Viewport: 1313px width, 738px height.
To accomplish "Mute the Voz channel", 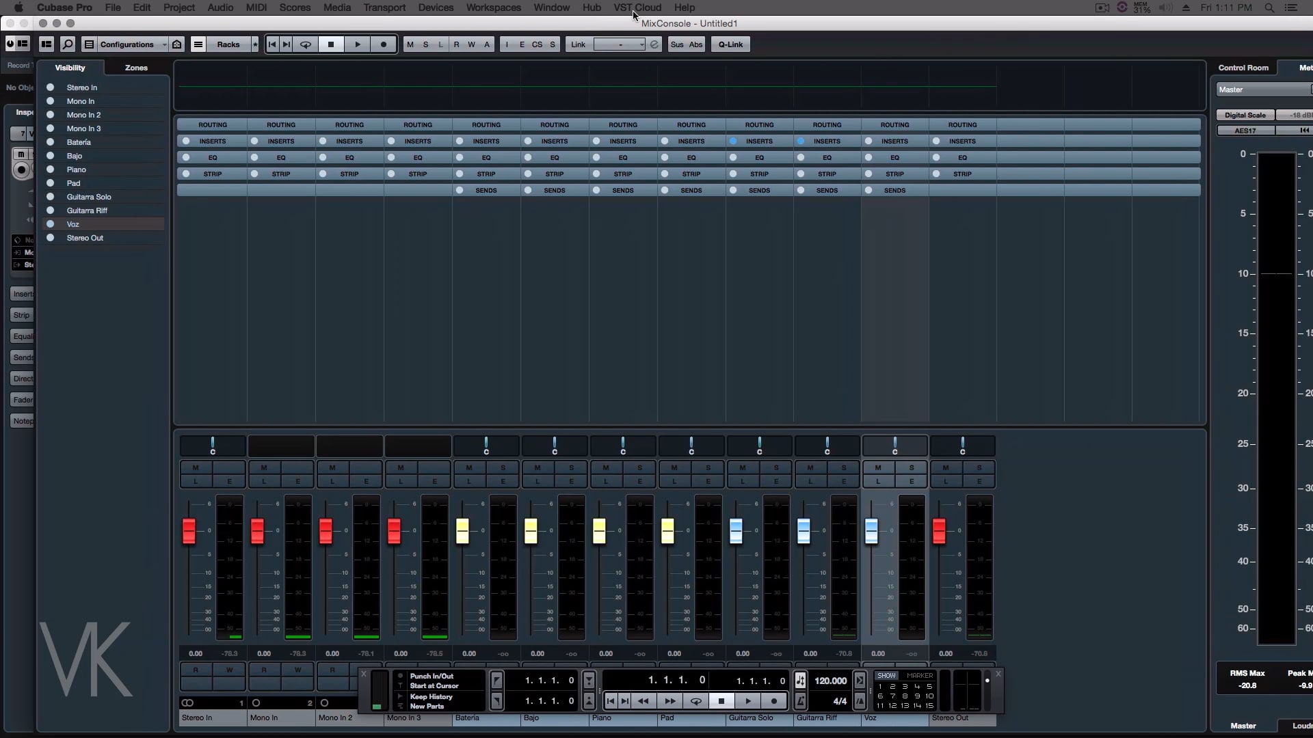I will 878,468.
